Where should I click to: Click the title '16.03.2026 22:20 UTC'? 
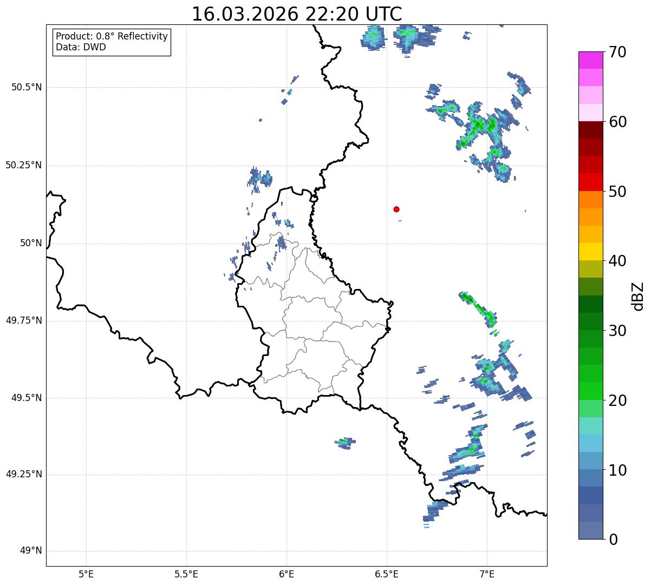point(297,14)
